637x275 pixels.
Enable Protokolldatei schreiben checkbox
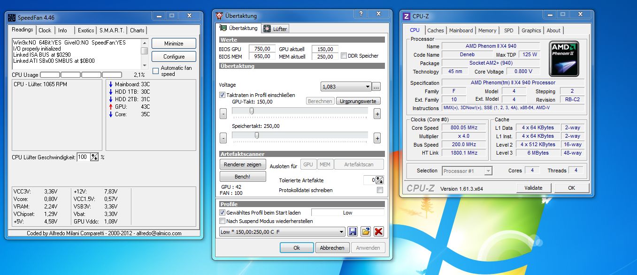click(380, 190)
